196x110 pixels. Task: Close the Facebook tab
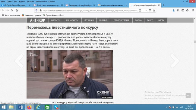coord(30,5)
